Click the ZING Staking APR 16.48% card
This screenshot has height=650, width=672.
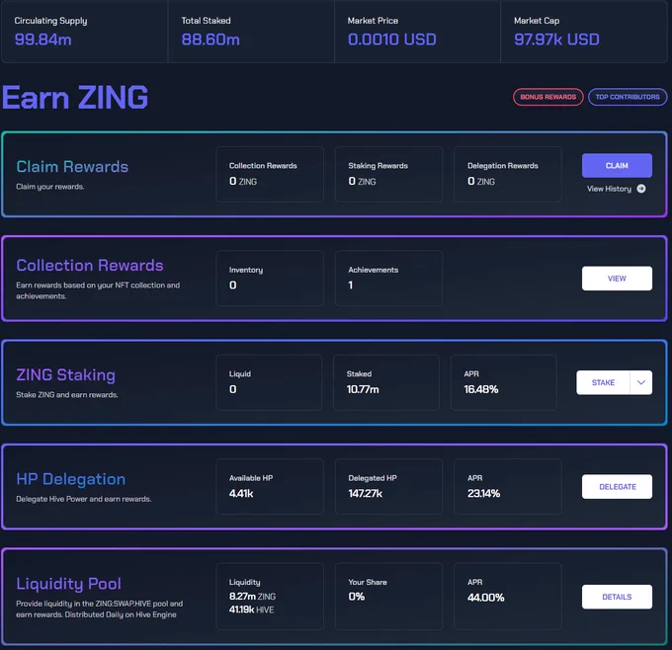[504, 382]
